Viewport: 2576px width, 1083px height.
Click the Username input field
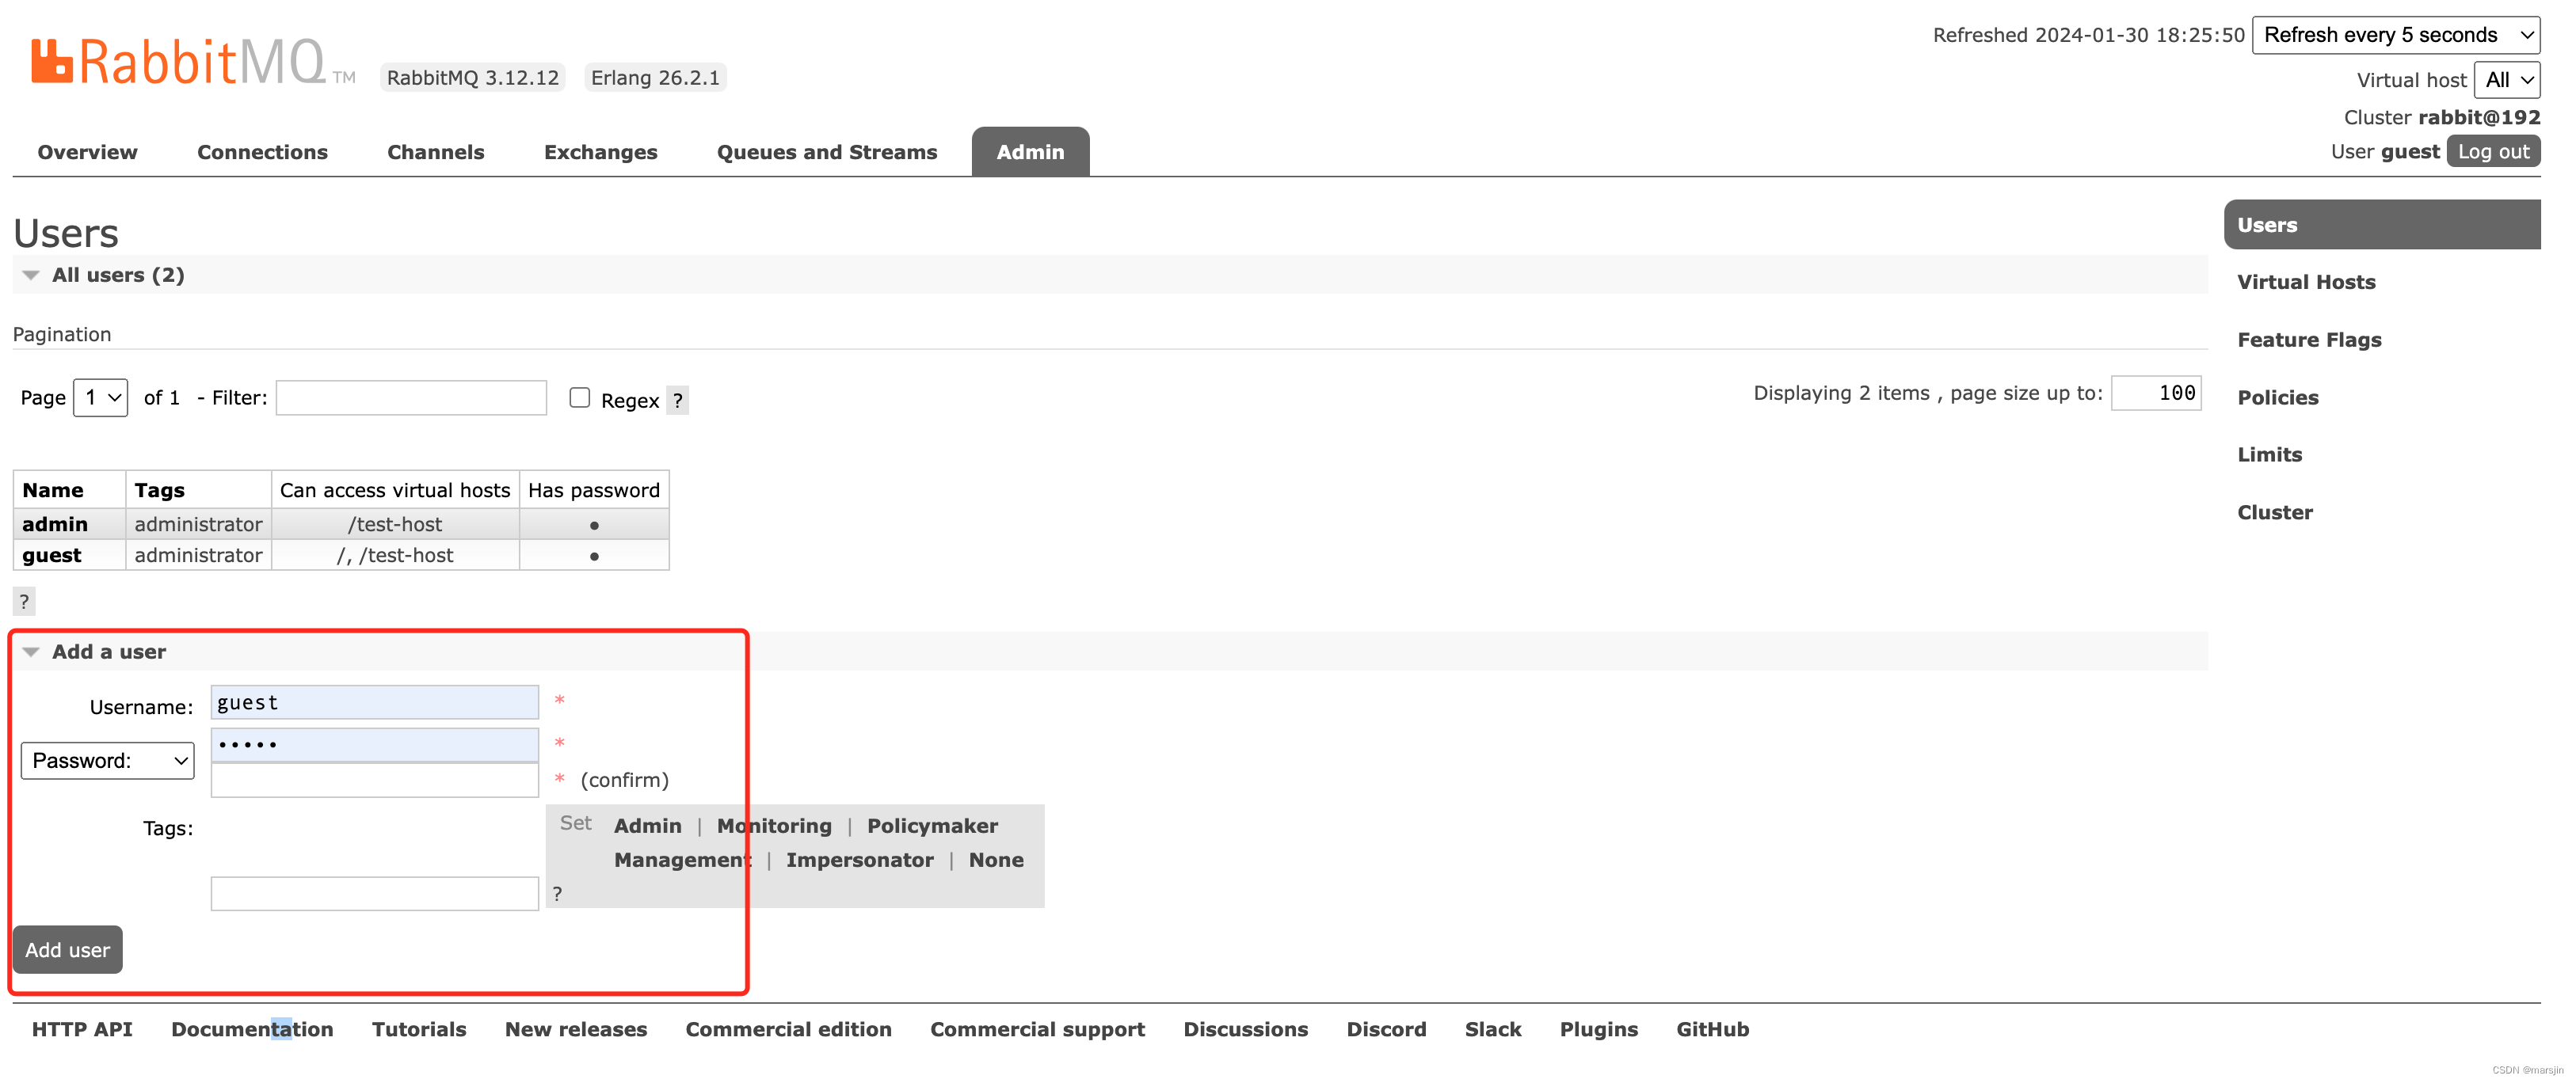click(x=373, y=702)
